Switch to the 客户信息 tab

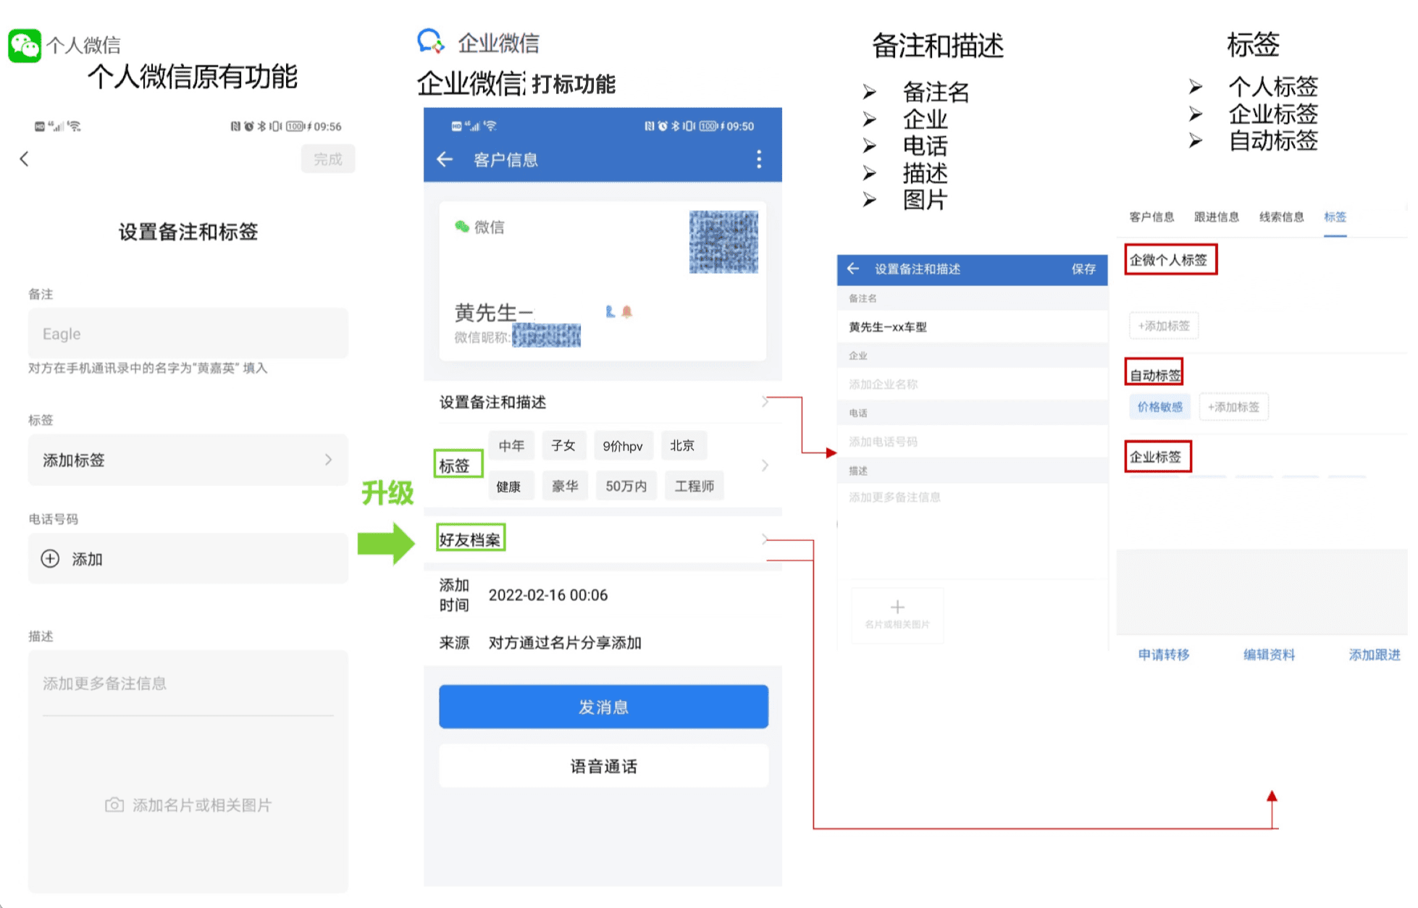tap(1151, 217)
